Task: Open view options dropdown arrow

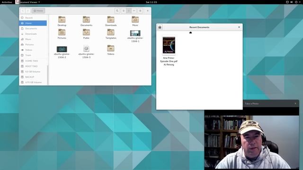Action: [134, 11]
